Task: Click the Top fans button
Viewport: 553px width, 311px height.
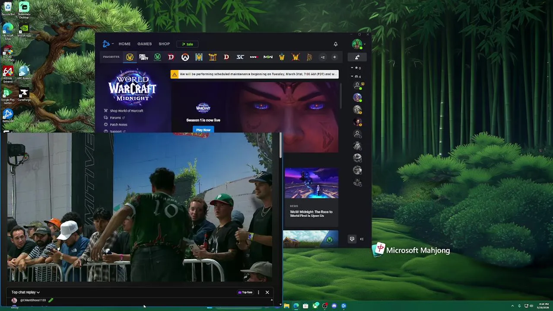Action: click(245, 292)
